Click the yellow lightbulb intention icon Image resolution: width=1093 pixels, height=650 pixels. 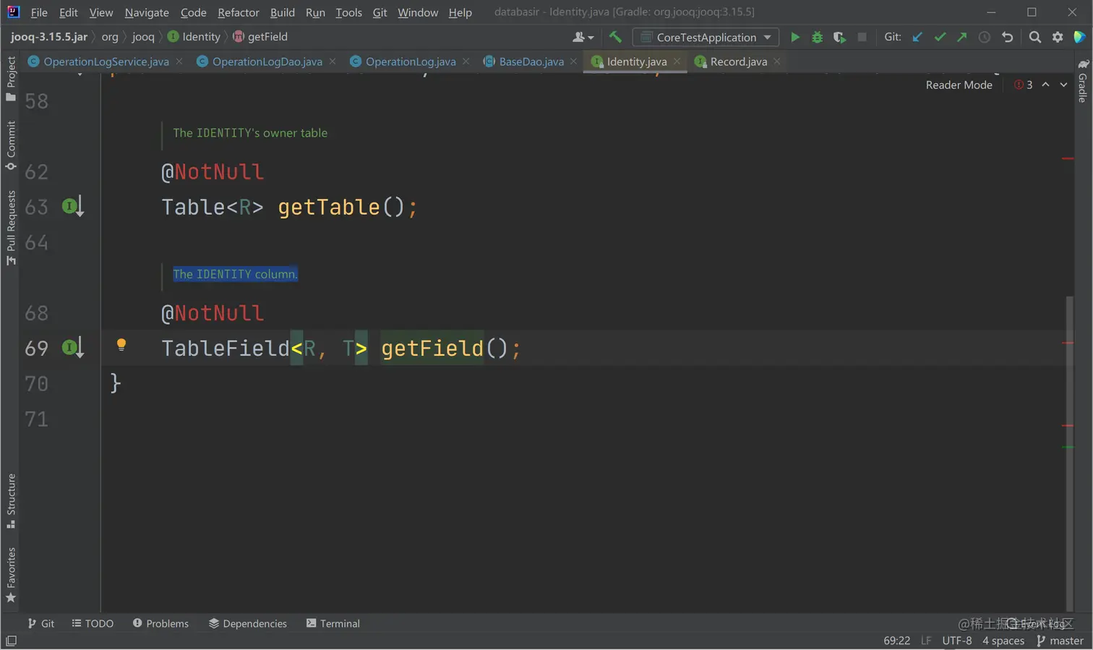tap(121, 345)
